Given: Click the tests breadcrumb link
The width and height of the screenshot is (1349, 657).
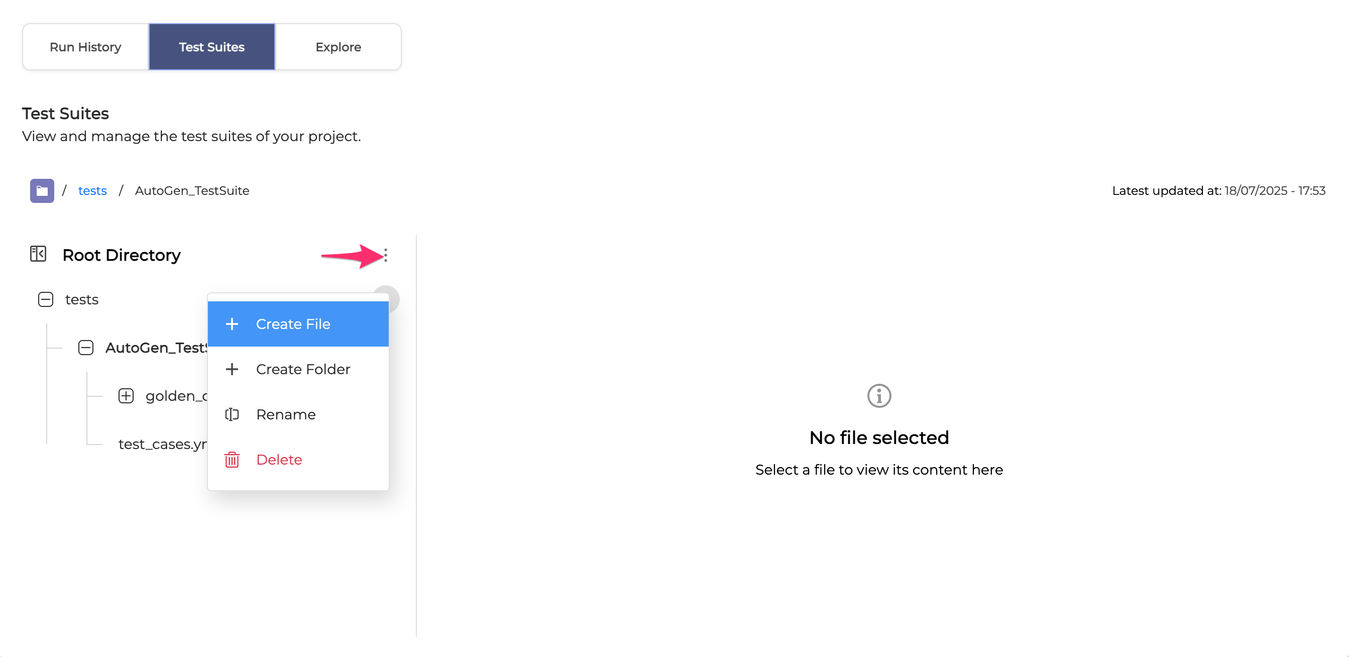Looking at the screenshot, I should [92, 191].
